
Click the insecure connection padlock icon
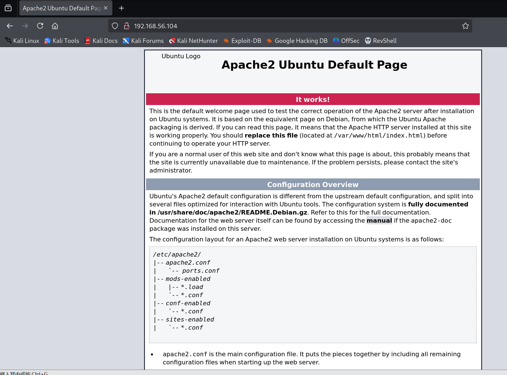127,26
